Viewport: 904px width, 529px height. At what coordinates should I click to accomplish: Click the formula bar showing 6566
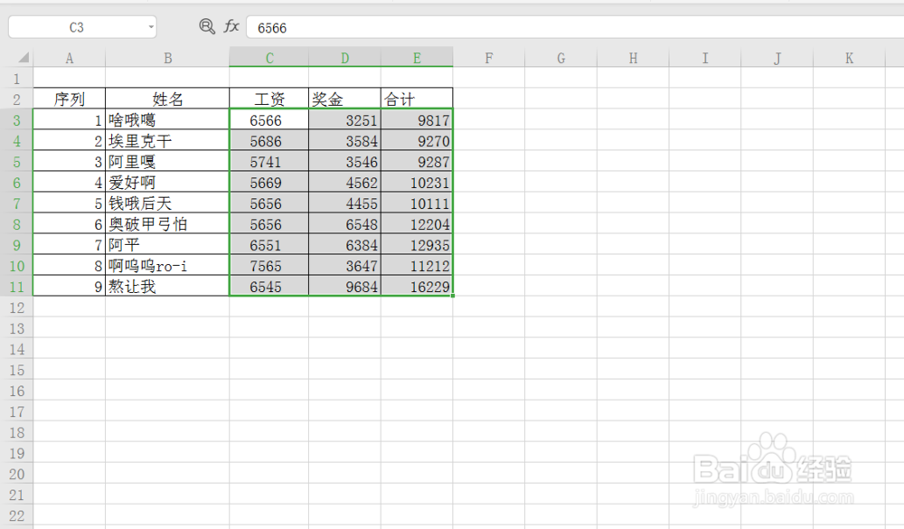tap(575, 27)
